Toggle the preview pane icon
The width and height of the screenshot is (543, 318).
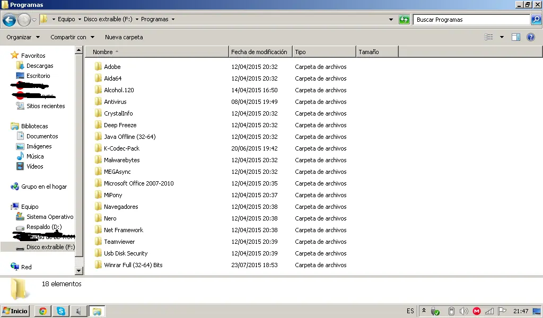(x=515, y=37)
